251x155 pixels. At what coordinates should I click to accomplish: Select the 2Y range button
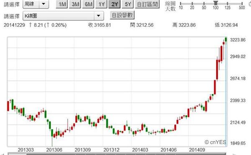coord(115,4)
